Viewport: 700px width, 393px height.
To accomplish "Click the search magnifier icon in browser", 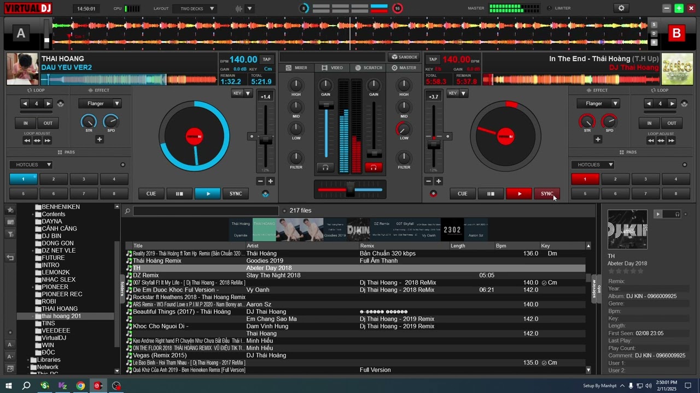I will tap(127, 211).
